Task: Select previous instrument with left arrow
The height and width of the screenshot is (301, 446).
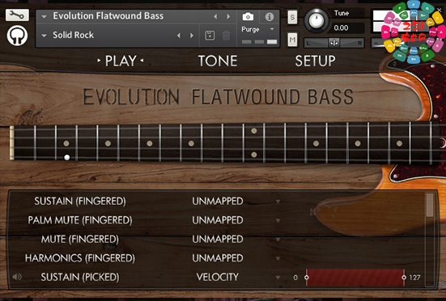Action: (215, 16)
